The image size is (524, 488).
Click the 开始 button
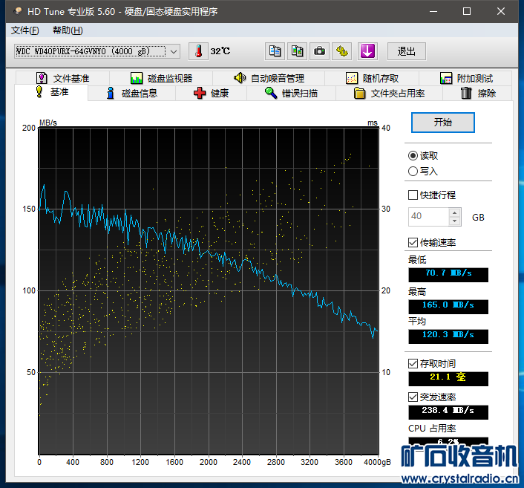tap(443, 123)
